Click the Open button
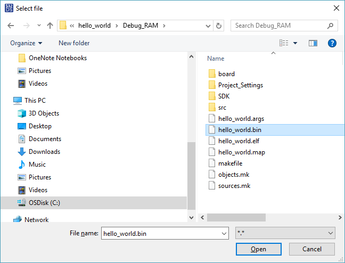Viewport: 345px width, 263px height. (259, 249)
